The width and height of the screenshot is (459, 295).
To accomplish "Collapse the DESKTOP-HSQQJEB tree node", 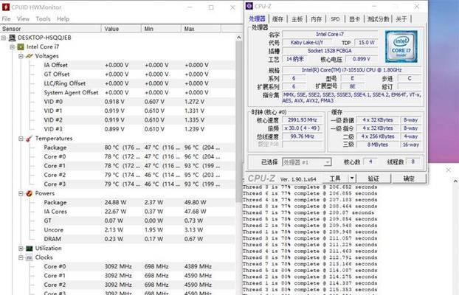I will tap(4, 38).
